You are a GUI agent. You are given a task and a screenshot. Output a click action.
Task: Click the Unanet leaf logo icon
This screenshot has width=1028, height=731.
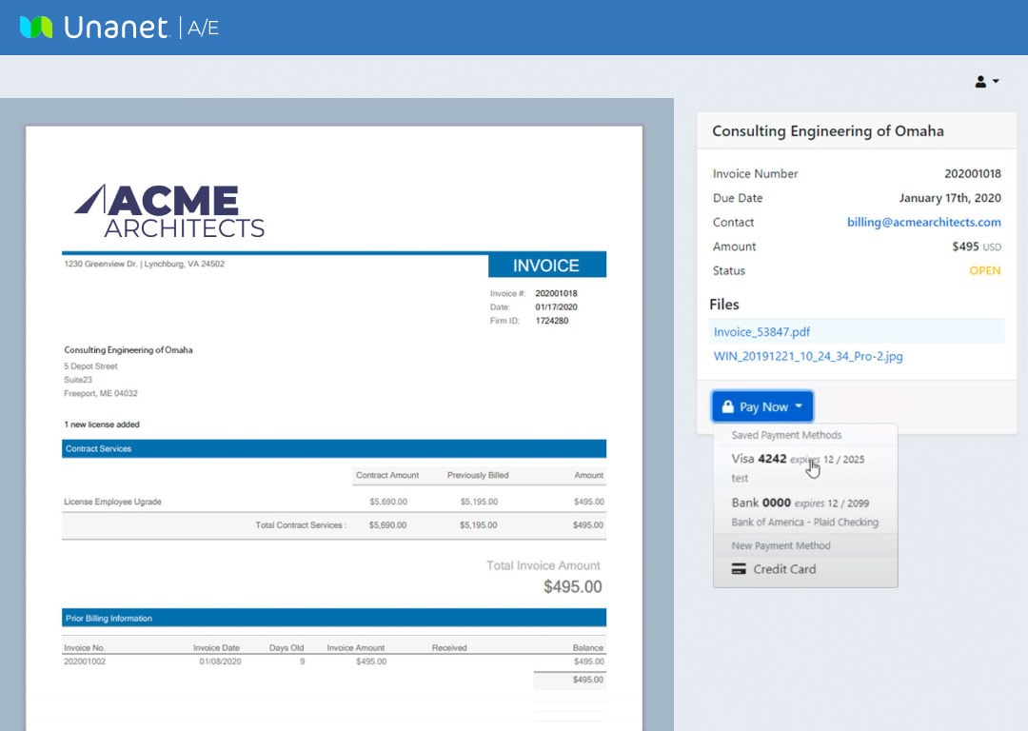[36, 27]
